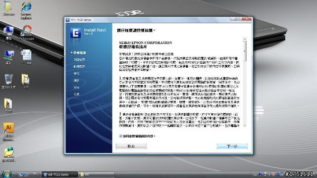Minimize the WF-7511 Series installer window
The image size is (317, 178).
pyautogui.click(x=233, y=19)
